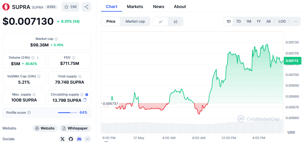Click Volume (24h) info icon

coord(33,57)
